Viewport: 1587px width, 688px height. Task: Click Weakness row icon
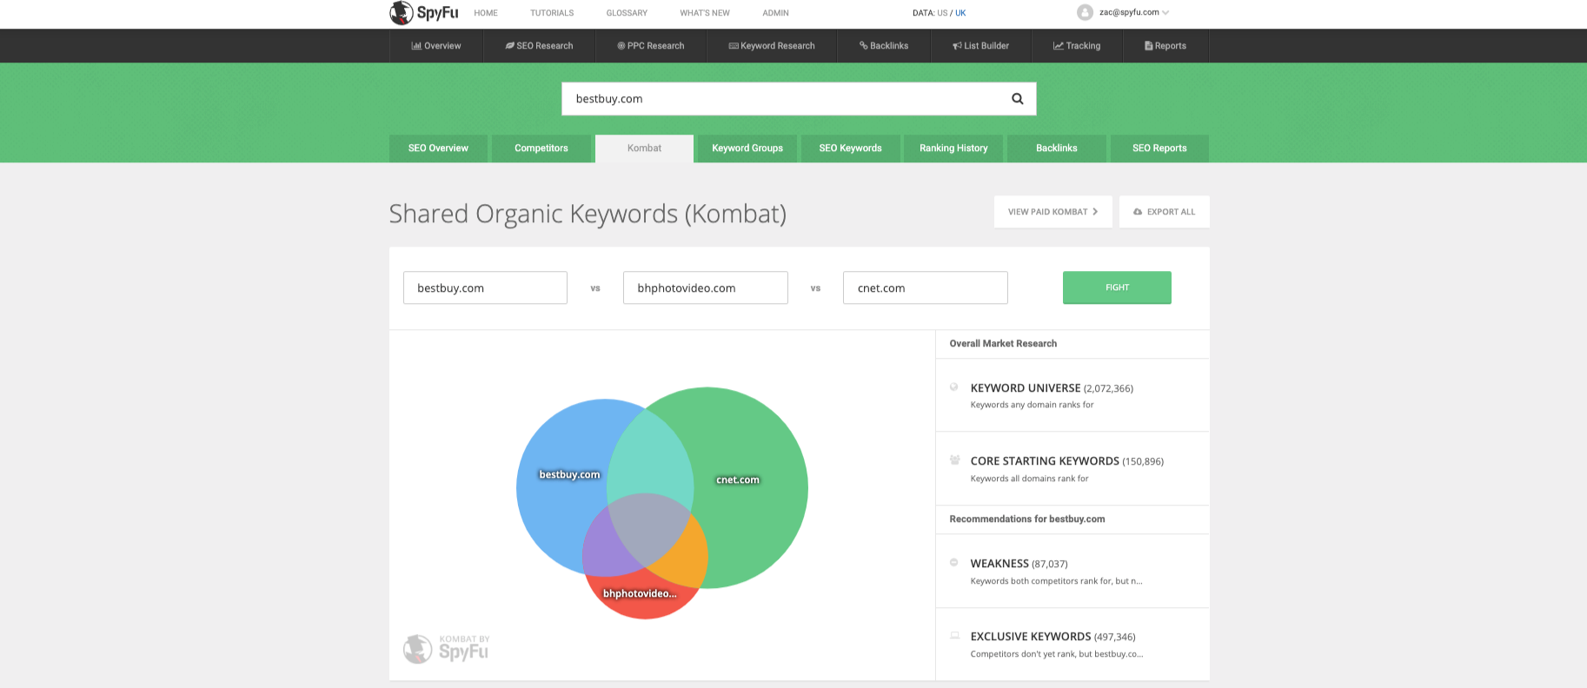point(954,563)
